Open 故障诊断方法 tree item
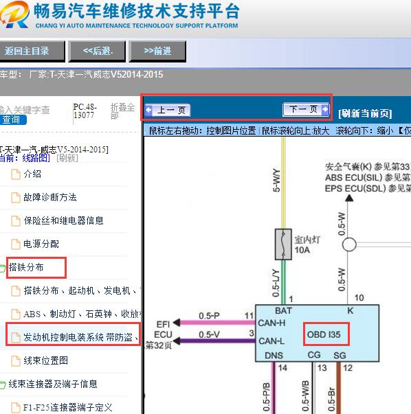Viewport: 411px width, 414px height. pos(50,197)
